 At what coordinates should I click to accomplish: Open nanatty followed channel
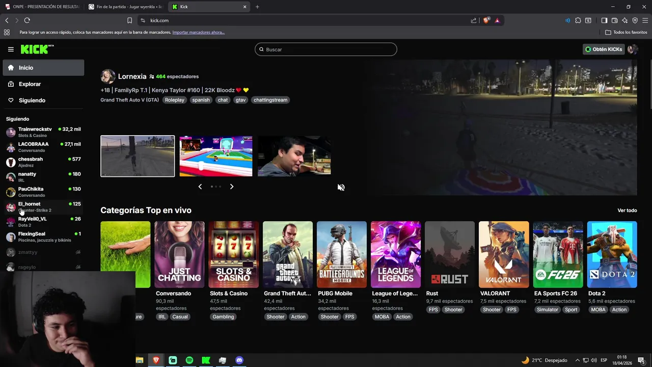[x=43, y=177]
